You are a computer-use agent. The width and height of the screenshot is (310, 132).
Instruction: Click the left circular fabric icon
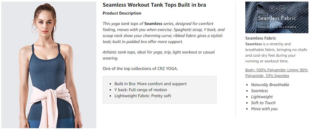pos(272,9)
